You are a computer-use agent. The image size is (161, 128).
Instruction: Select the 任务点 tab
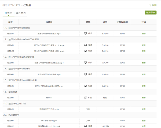coord(8,13)
